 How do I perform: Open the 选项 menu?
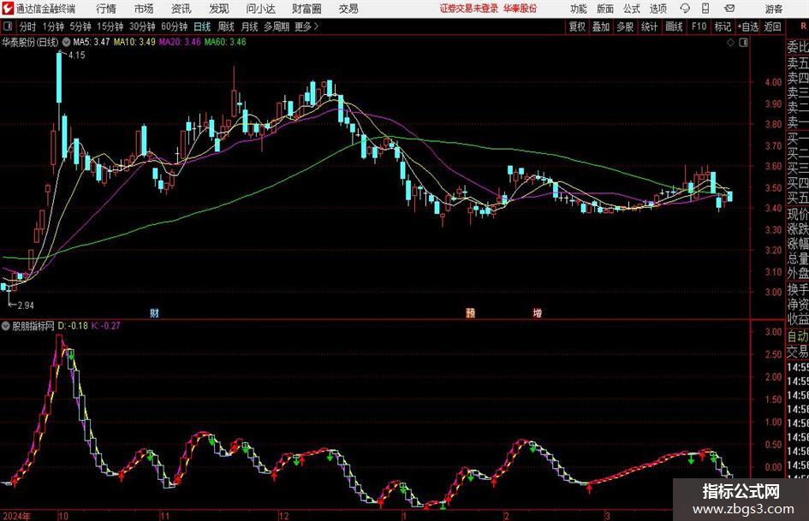657,9
